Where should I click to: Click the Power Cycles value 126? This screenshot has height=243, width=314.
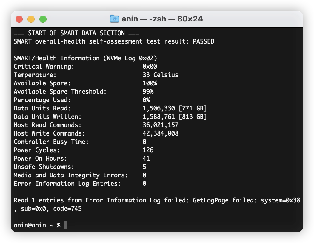tap(148, 150)
